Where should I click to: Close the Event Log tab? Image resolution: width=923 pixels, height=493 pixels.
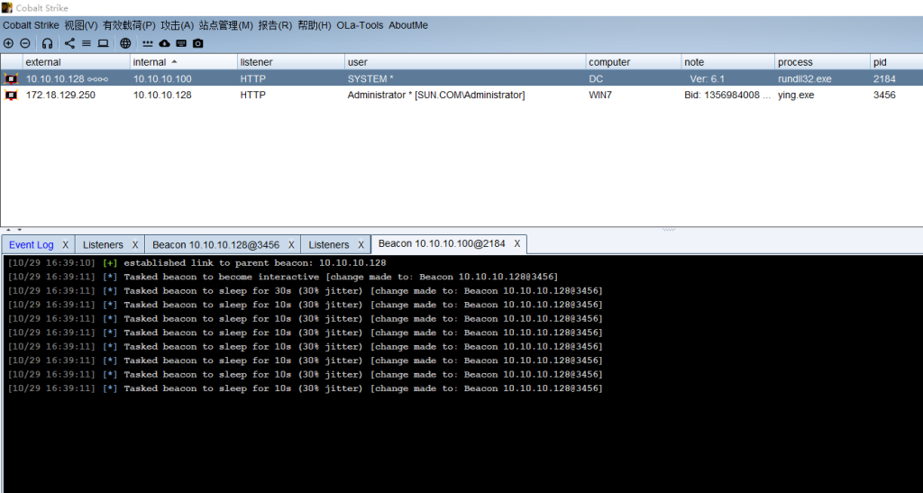(x=65, y=245)
